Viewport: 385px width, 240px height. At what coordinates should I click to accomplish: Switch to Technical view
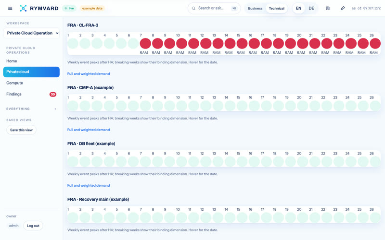coord(276,8)
